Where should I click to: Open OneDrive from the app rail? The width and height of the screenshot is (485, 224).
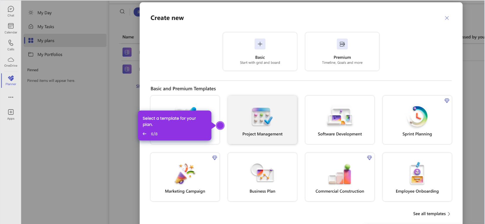11,62
